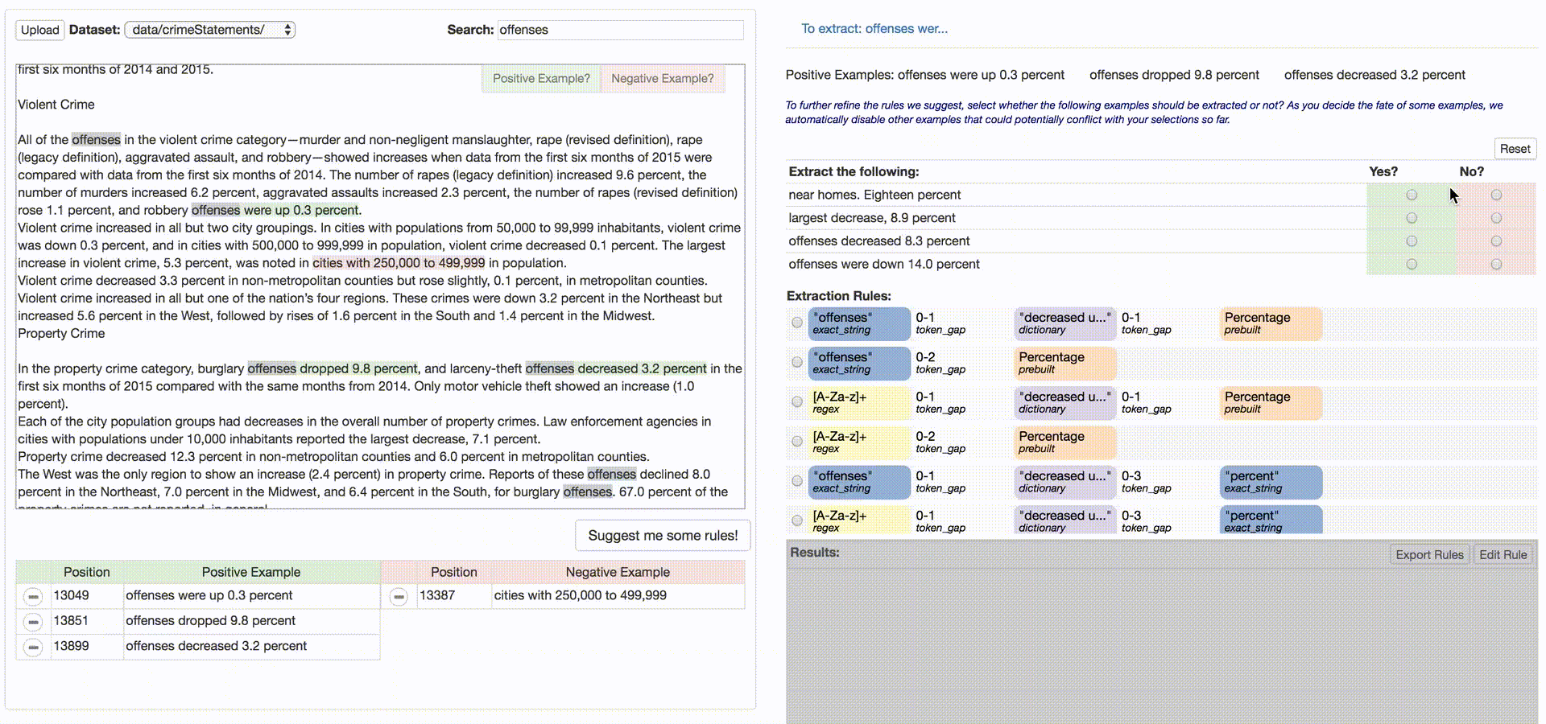
Task: Select Yes for 'near homes. Eighteen percent'
Action: coord(1412,195)
